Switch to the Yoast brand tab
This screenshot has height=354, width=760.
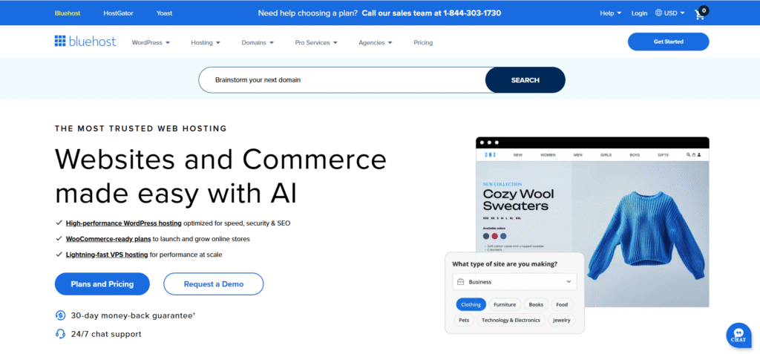click(x=164, y=13)
